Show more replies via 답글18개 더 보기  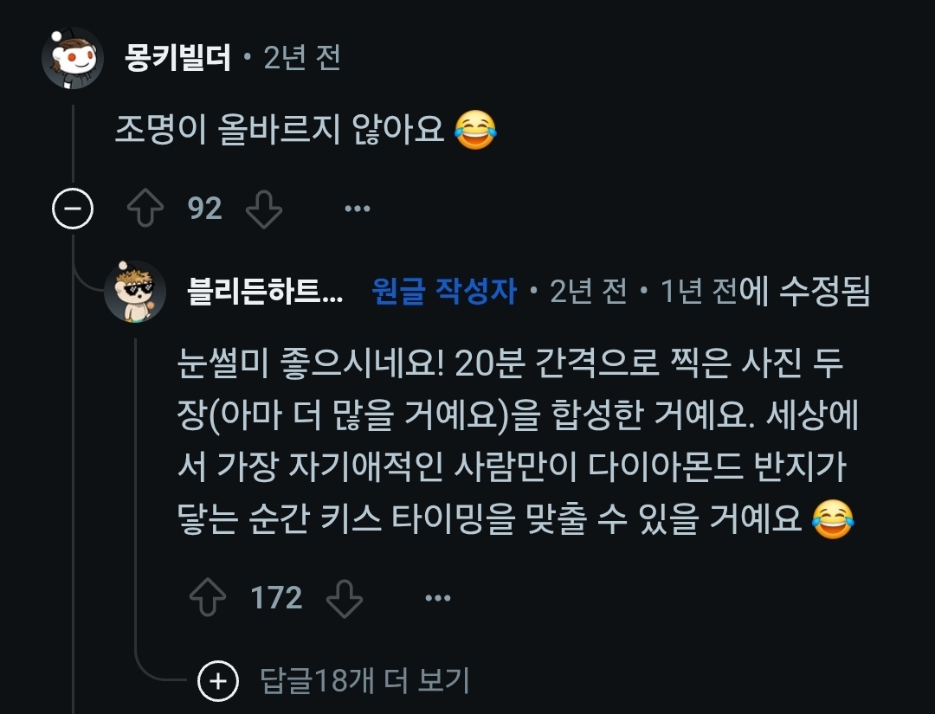coord(365,680)
